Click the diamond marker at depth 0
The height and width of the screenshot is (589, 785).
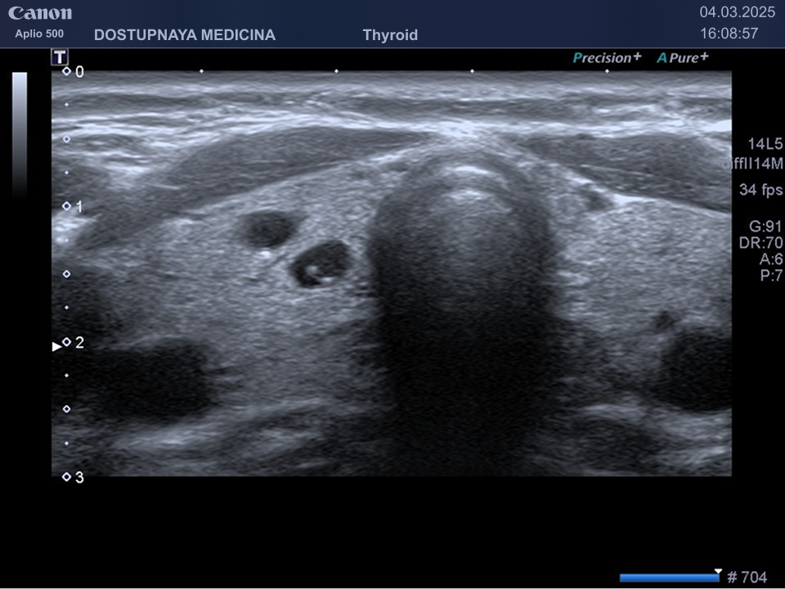[x=66, y=71]
